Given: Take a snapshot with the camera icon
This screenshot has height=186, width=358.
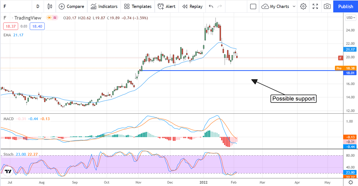Looking at the screenshot, I should pos(327,6).
